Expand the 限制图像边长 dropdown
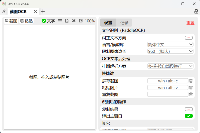 pyautogui.click(x=170, y=51)
